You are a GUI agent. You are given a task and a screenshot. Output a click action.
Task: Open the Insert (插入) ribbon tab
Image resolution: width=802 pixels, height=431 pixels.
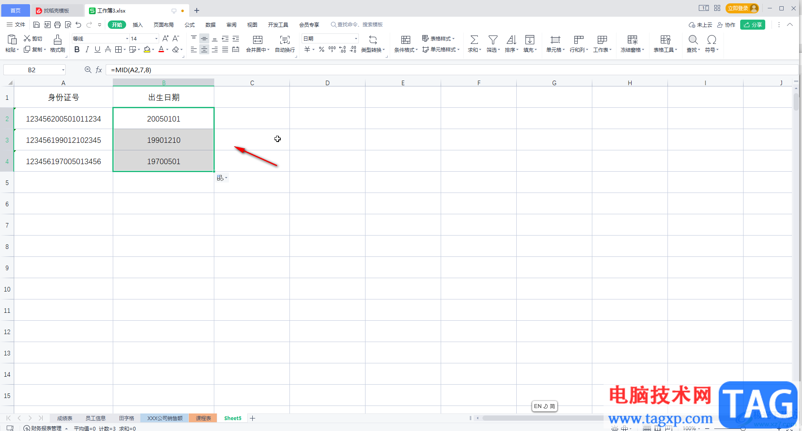pyautogui.click(x=138, y=25)
